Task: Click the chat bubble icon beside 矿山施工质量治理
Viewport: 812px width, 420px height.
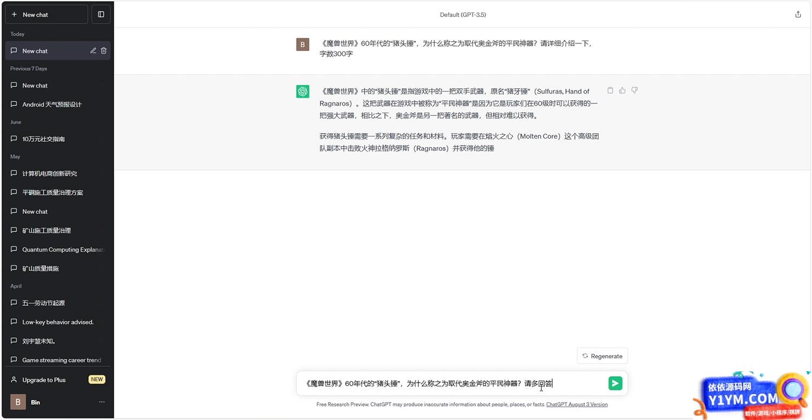Action: pos(14,231)
